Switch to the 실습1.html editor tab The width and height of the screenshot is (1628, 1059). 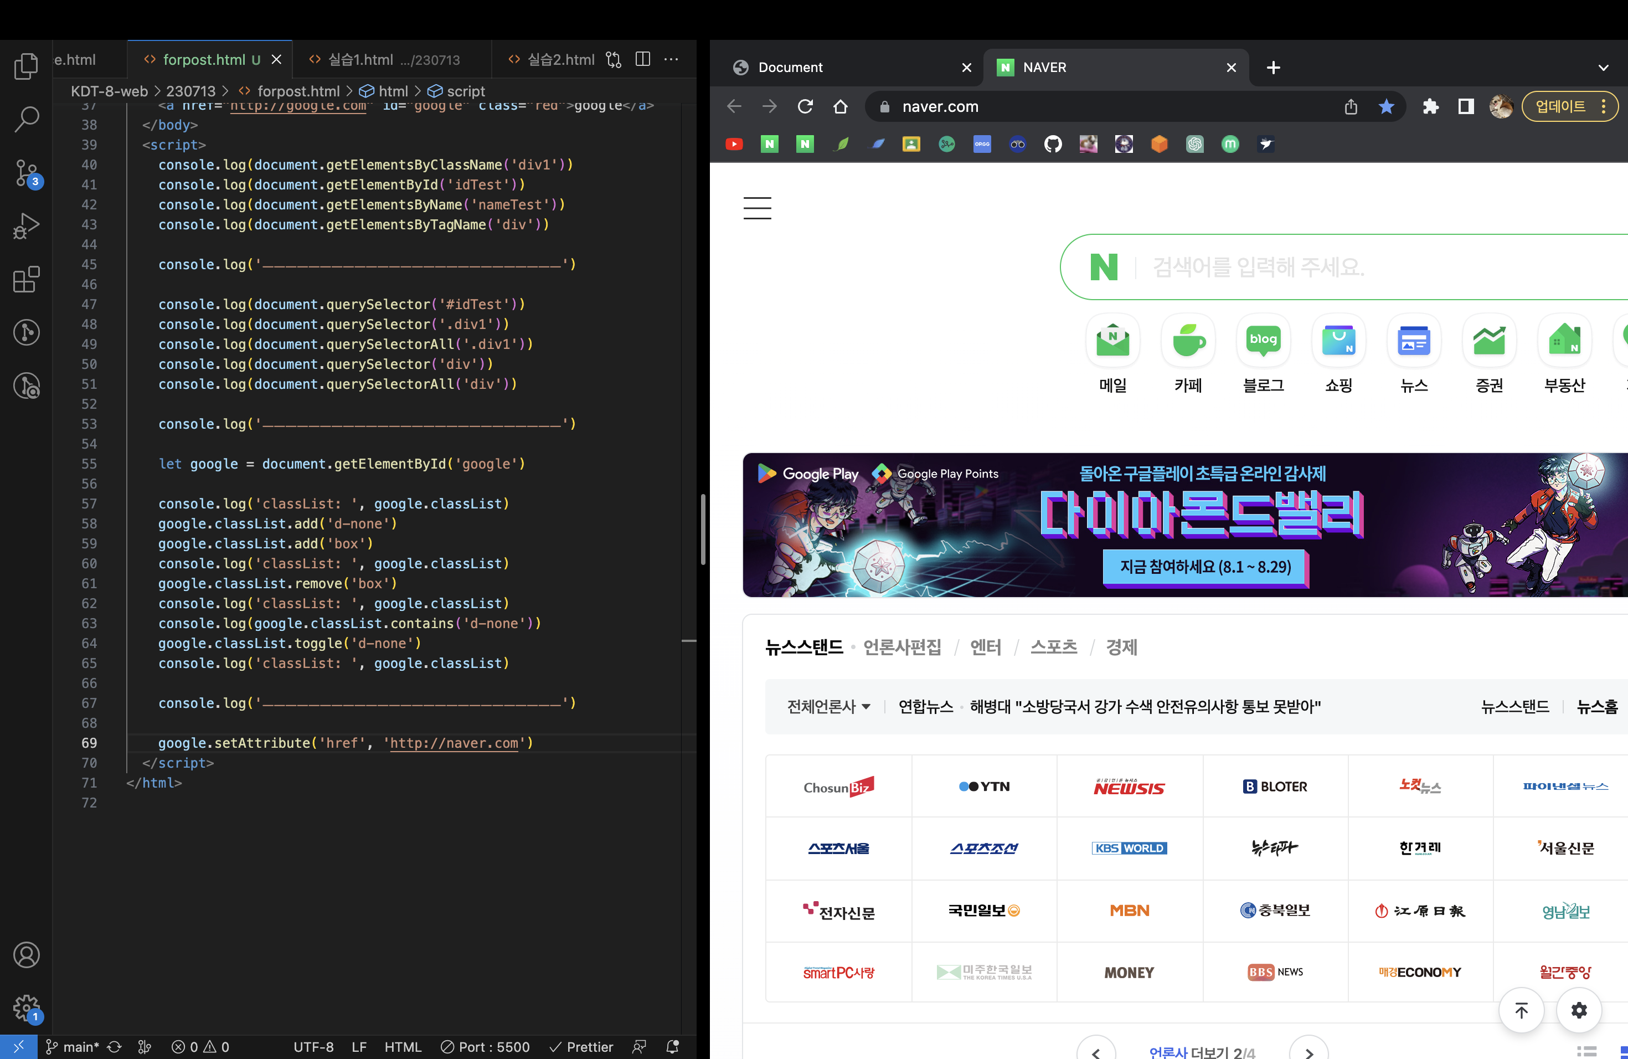[391, 59]
